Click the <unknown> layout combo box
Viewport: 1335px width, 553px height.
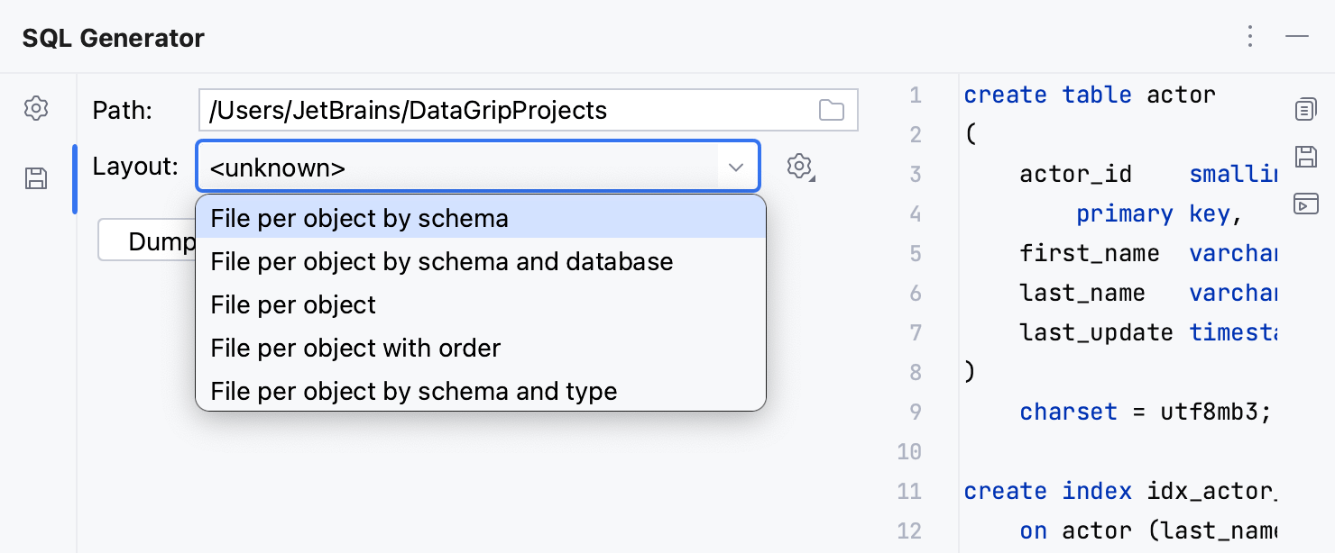[x=451, y=166]
